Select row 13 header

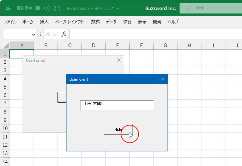(5, 153)
